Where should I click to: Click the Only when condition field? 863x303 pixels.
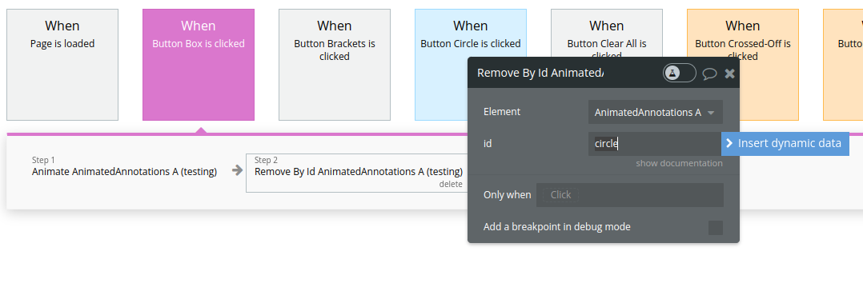629,194
